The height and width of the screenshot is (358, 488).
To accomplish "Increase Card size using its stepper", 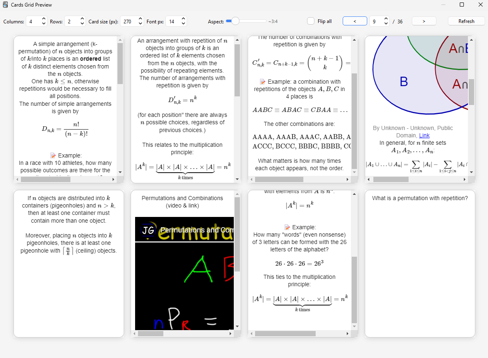I will [140, 19].
